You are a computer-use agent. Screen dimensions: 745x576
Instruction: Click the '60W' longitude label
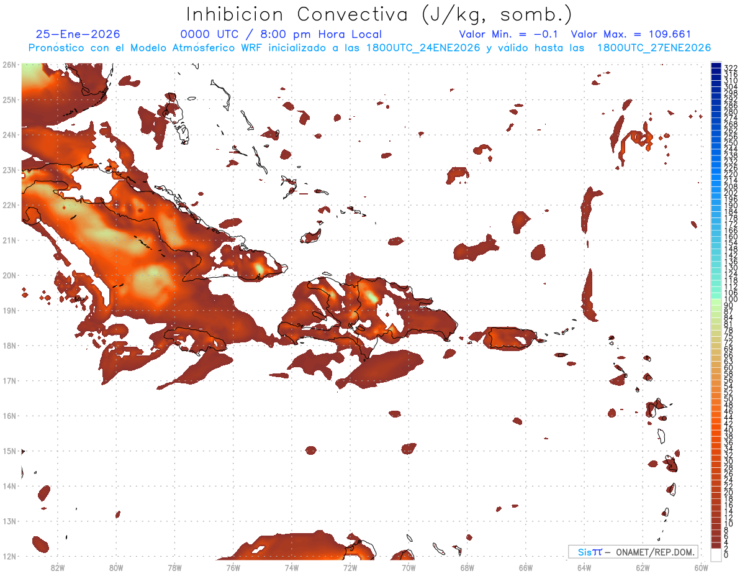[x=701, y=567]
